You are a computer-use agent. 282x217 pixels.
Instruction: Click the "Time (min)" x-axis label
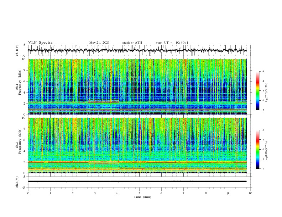(142, 197)
